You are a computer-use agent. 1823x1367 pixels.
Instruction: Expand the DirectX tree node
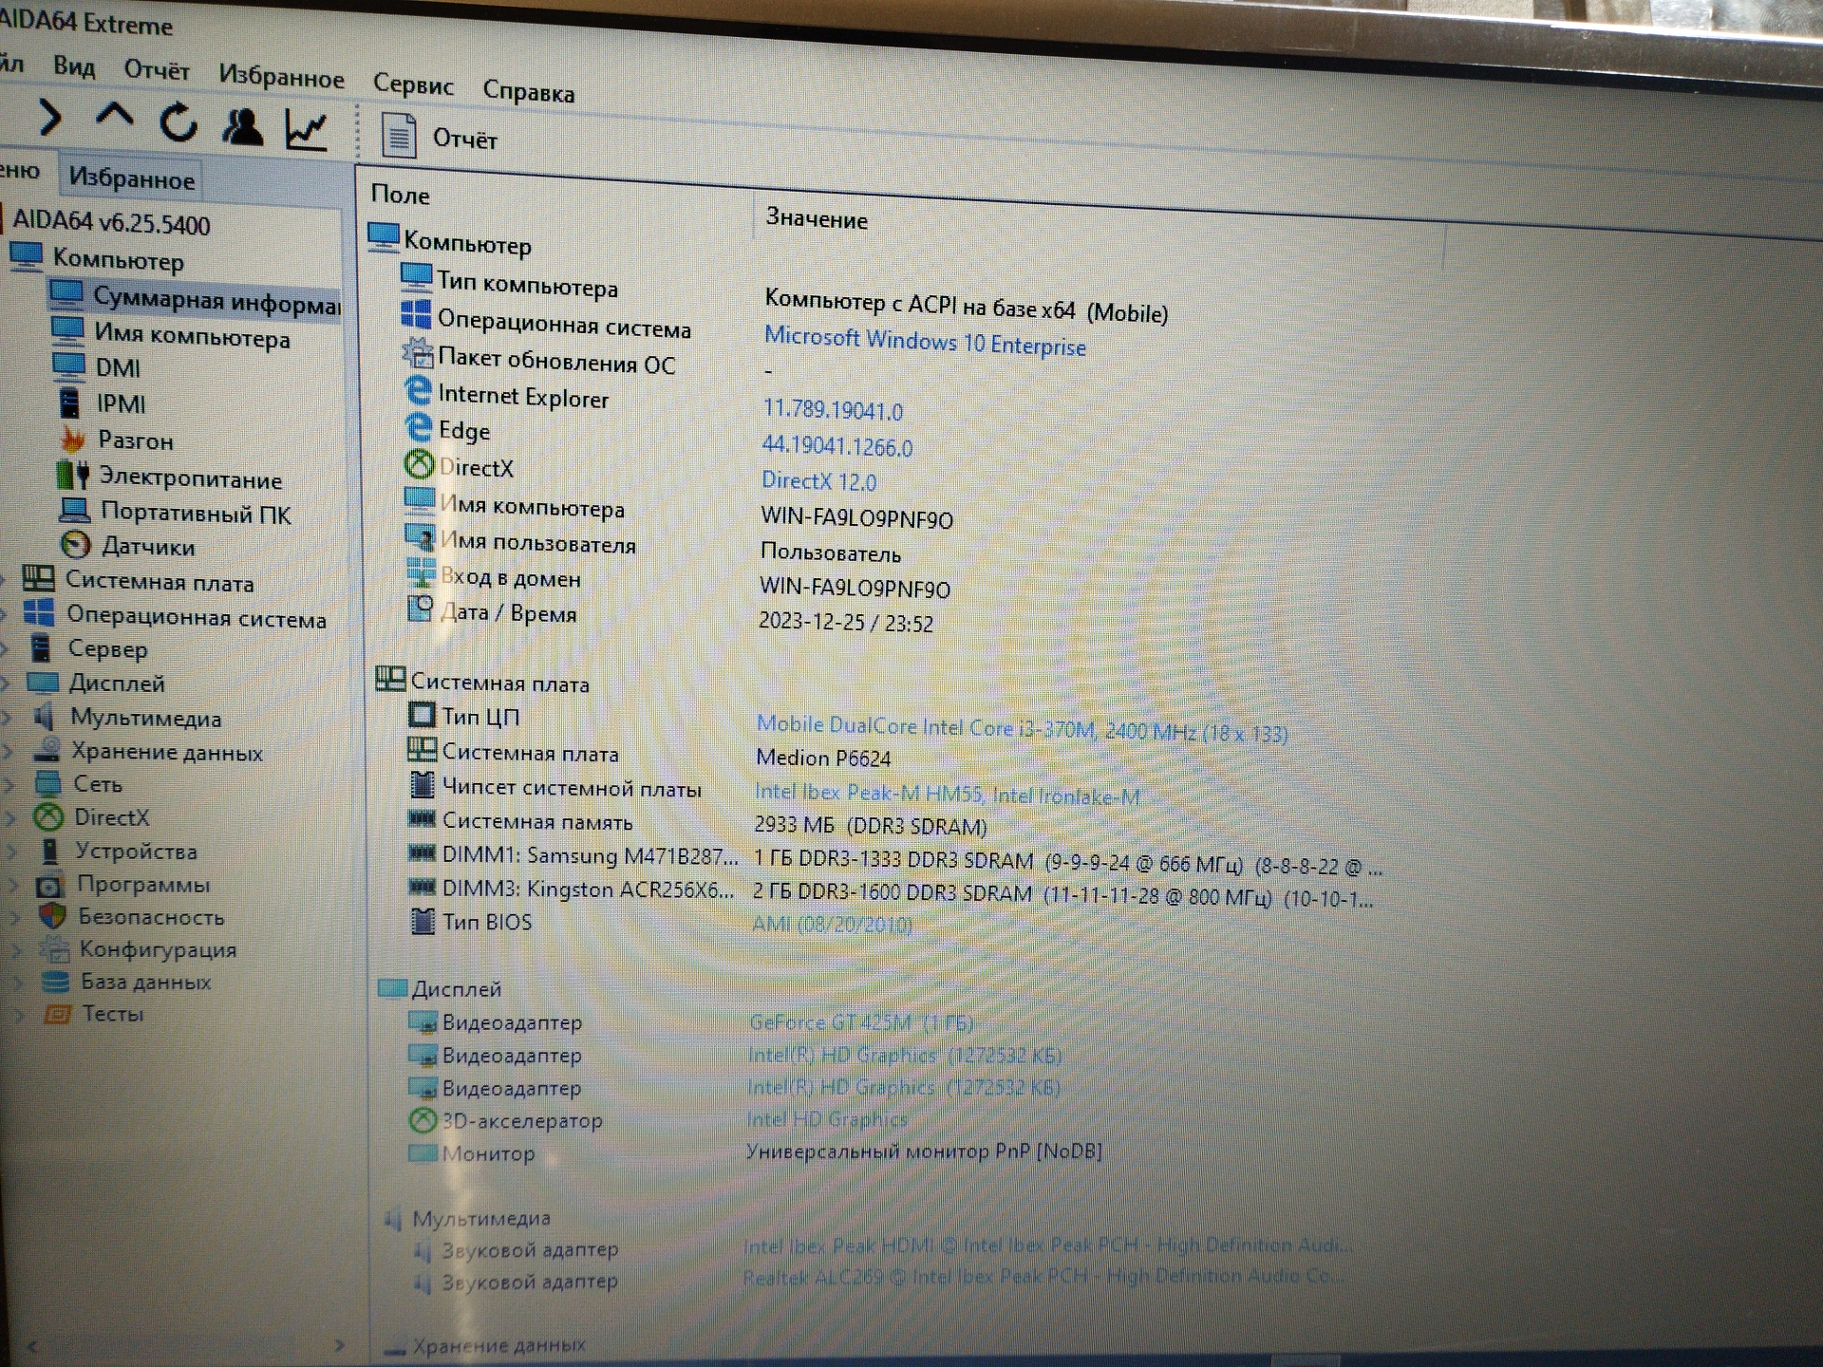(x=11, y=817)
